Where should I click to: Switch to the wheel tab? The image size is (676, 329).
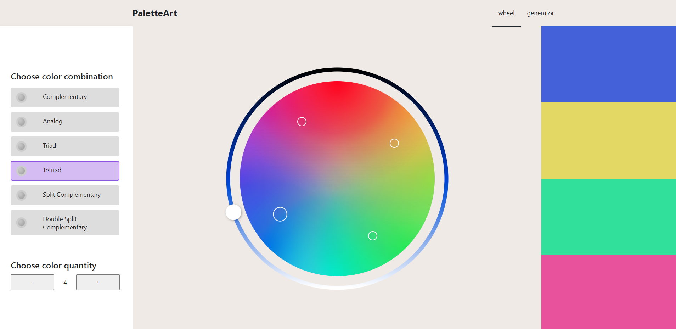[506, 13]
